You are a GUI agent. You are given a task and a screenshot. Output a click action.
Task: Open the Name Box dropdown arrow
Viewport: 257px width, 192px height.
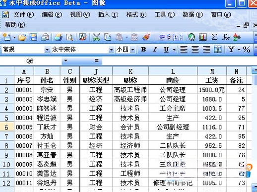(x=65, y=61)
